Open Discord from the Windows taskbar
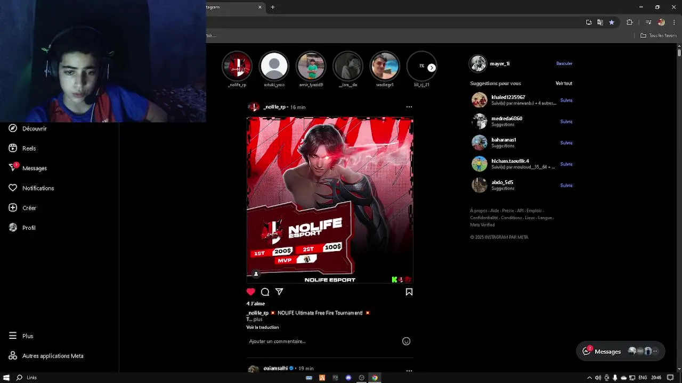The width and height of the screenshot is (682, 383). pos(348,378)
